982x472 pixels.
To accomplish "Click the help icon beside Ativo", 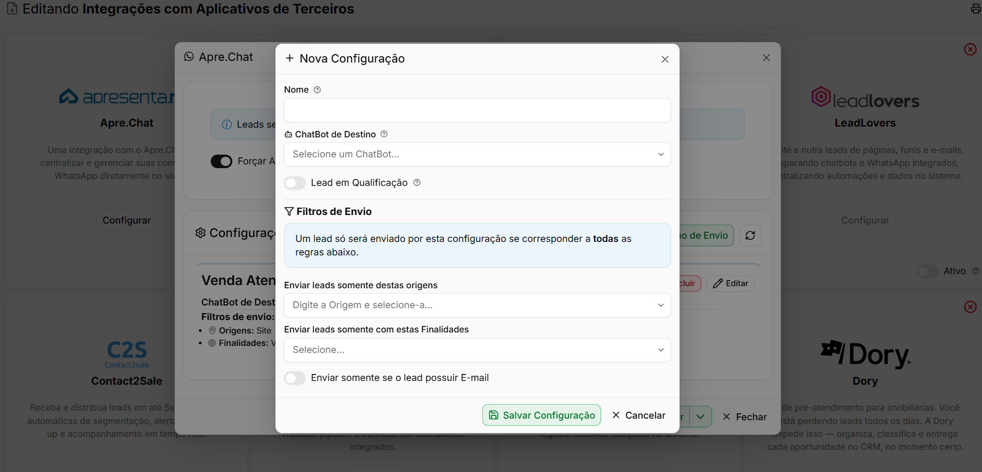I will tap(976, 271).
